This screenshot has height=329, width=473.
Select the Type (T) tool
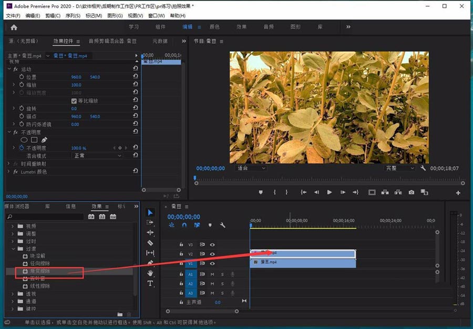click(x=150, y=283)
